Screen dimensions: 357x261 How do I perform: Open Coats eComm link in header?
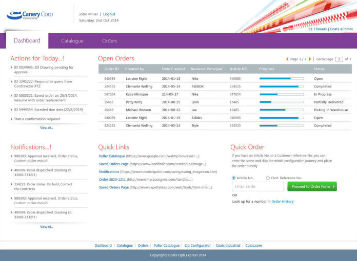[341, 29]
